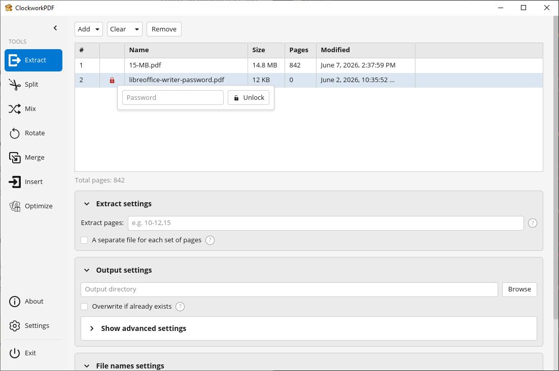Open the Optimize tool
Image resolution: width=559 pixels, height=371 pixels.
click(x=33, y=206)
